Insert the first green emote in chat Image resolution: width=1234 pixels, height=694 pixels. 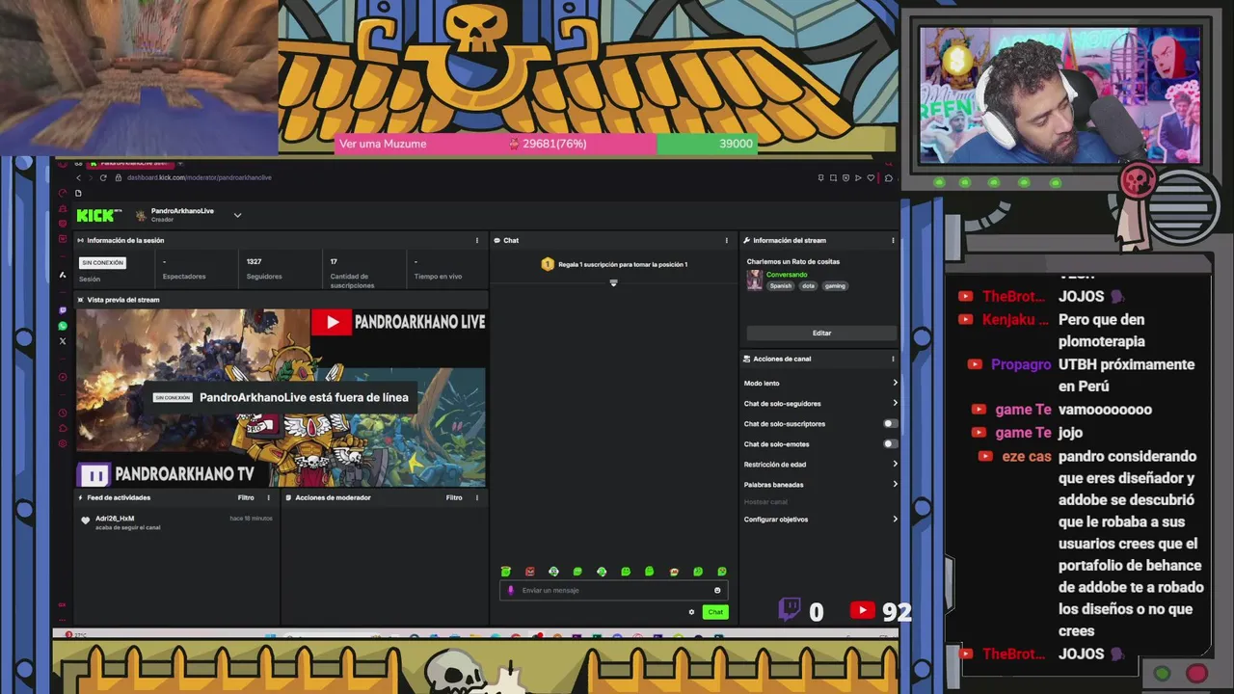(x=505, y=572)
